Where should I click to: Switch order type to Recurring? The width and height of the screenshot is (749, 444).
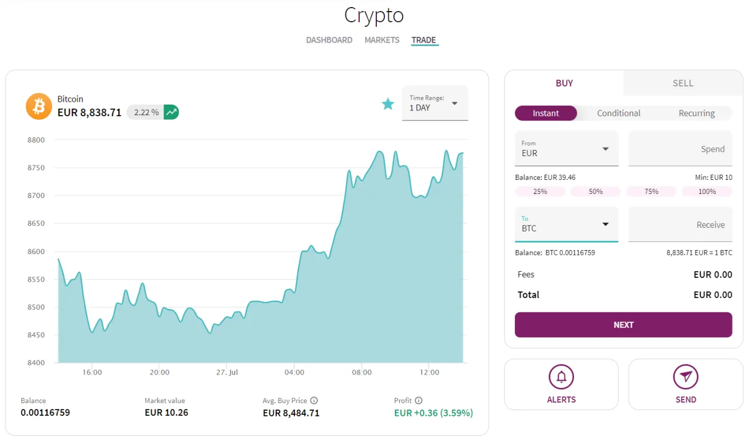(696, 113)
